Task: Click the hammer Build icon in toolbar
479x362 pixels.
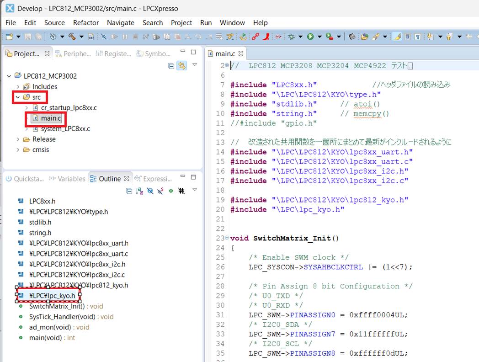Action: click(72, 37)
